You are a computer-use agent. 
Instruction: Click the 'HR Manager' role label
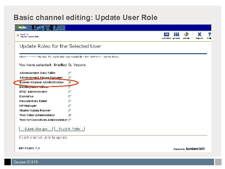pyautogui.click(x=28, y=106)
